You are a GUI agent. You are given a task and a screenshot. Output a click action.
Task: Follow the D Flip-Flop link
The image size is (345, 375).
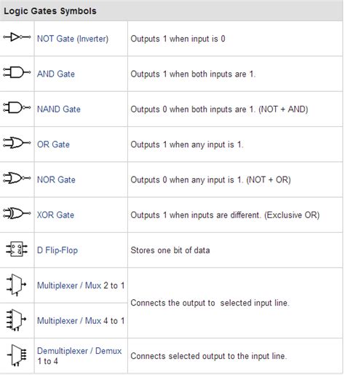click(57, 250)
